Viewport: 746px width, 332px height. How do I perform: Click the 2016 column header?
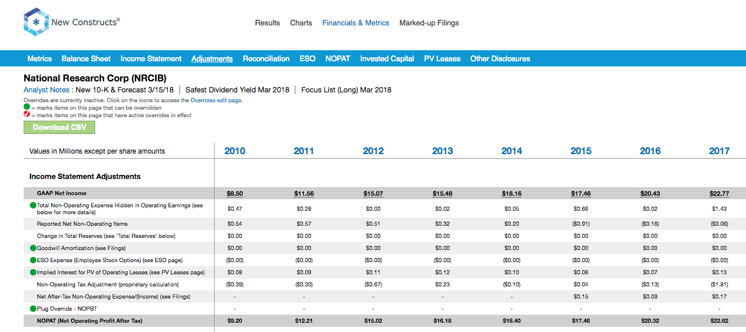(x=650, y=151)
